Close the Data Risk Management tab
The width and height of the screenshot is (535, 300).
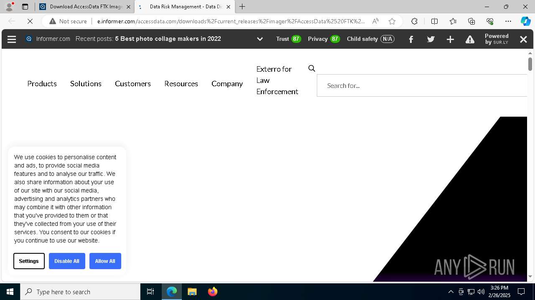tap(228, 7)
